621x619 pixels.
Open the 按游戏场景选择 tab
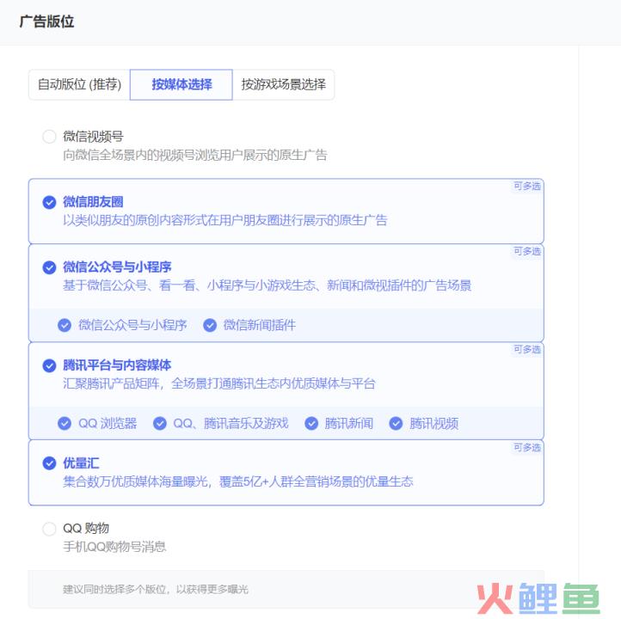pos(284,84)
